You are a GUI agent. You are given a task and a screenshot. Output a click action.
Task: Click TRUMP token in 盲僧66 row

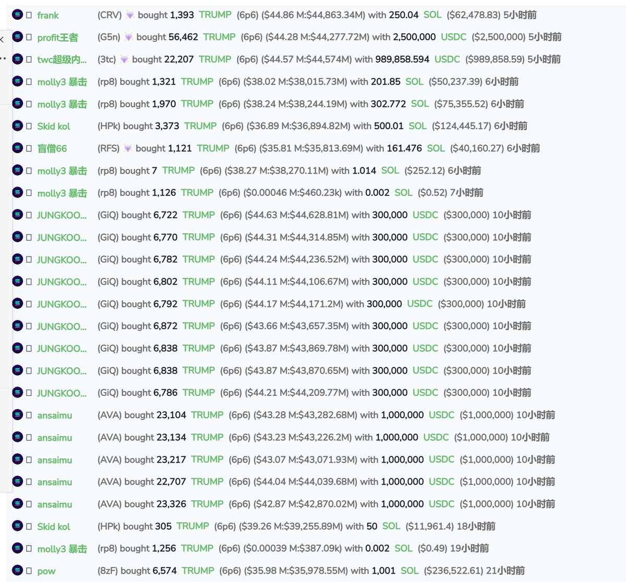[213, 148]
